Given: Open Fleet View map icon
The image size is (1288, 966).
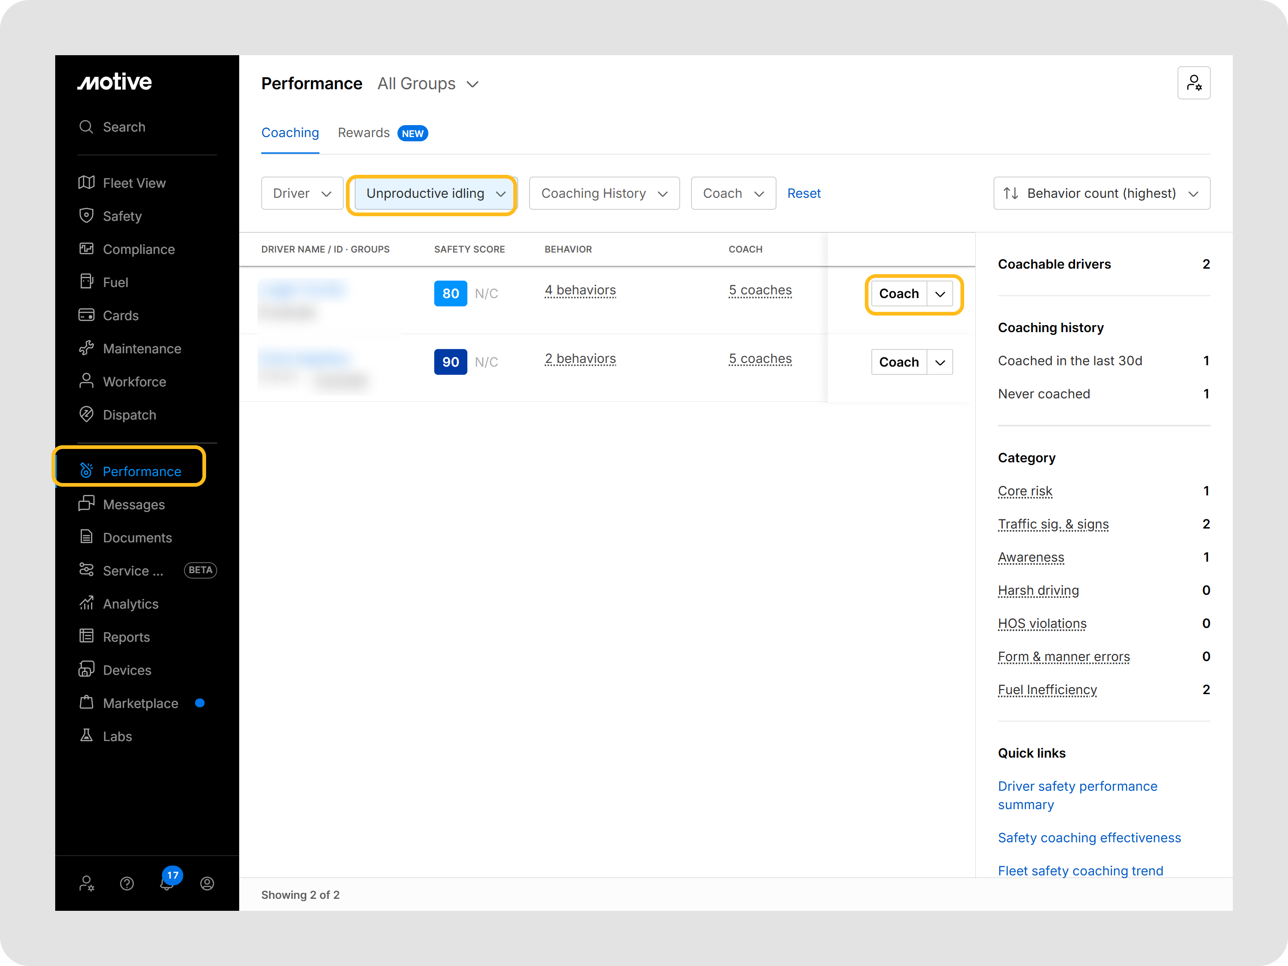Looking at the screenshot, I should [x=86, y=183].
